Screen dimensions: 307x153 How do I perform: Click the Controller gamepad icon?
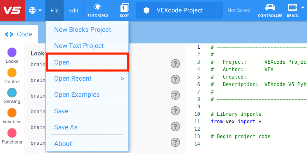[270, 7]
